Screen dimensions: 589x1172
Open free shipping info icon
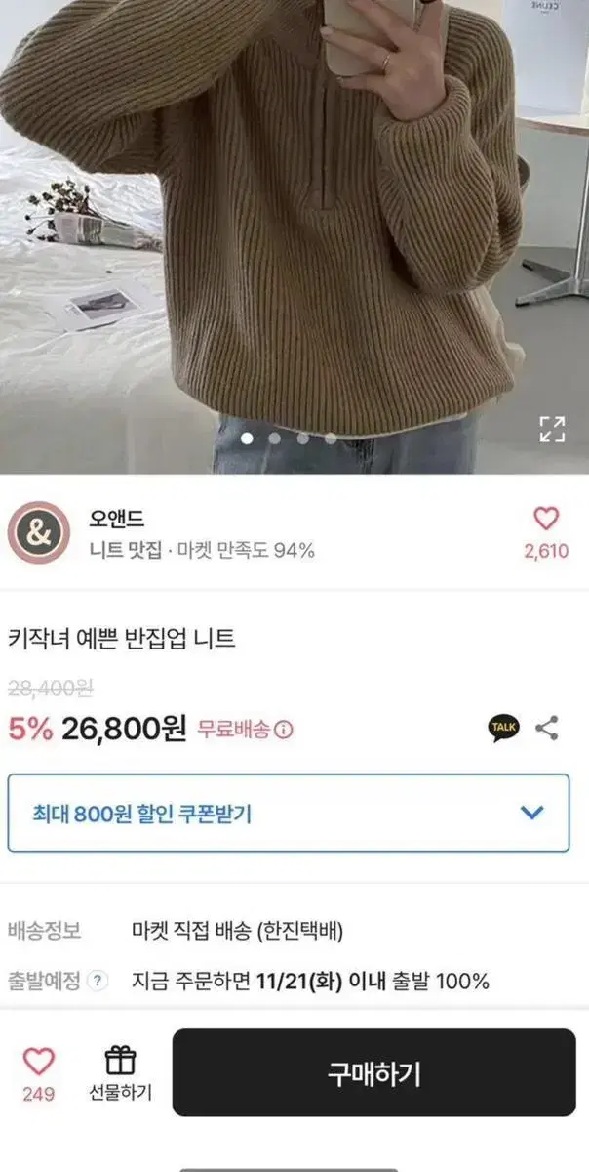tap(284, 730)
